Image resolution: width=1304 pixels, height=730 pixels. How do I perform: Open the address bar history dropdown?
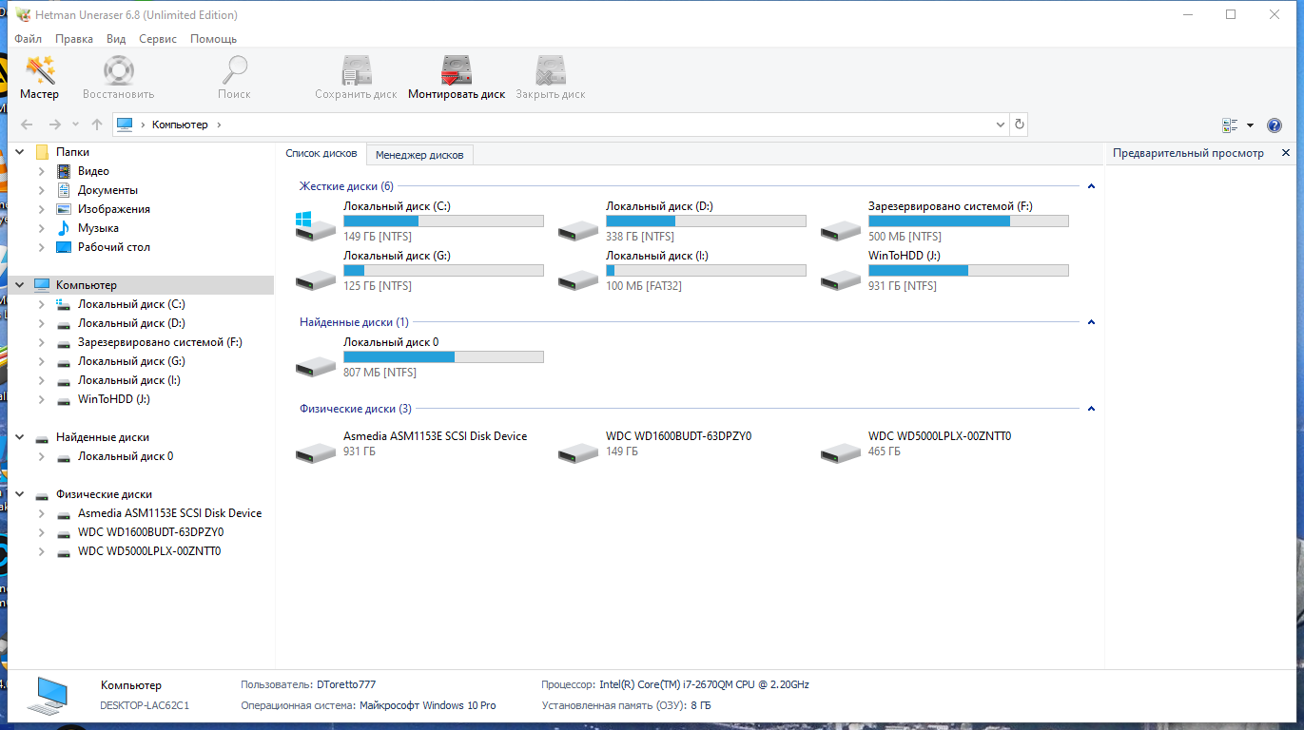click(x=1001, y=125)
